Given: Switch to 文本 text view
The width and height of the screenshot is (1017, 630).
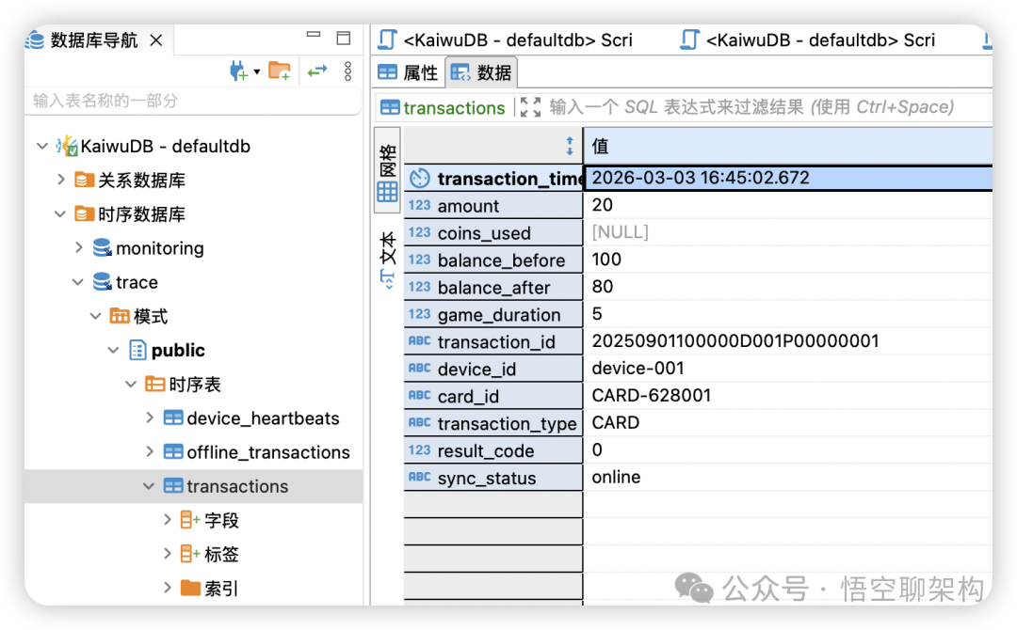Looking at the screenshot, I should point(387,260).
